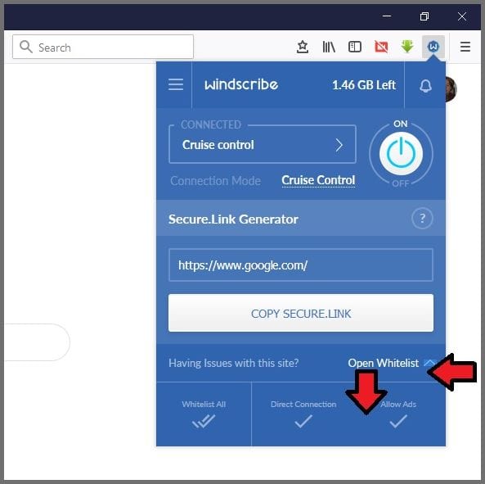Enable Direct Connection option
The height and width of the screenshot is (484, 485).
click(303, 414)
